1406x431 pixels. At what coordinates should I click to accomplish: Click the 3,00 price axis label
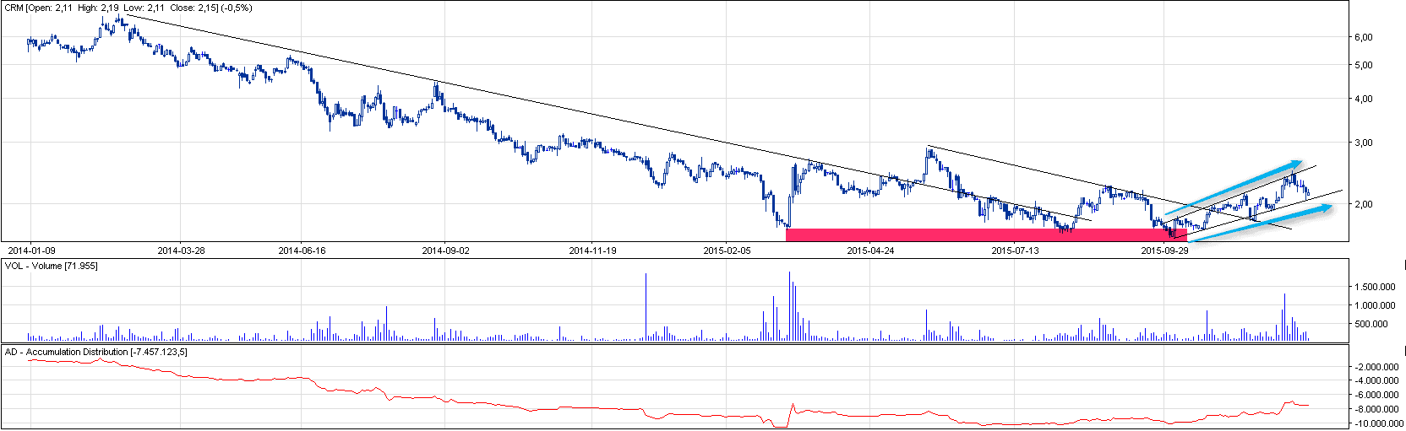(1363, 143)
